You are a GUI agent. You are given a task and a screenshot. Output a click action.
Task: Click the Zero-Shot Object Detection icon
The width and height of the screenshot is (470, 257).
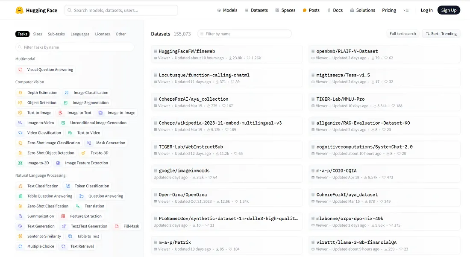point(21,153)
